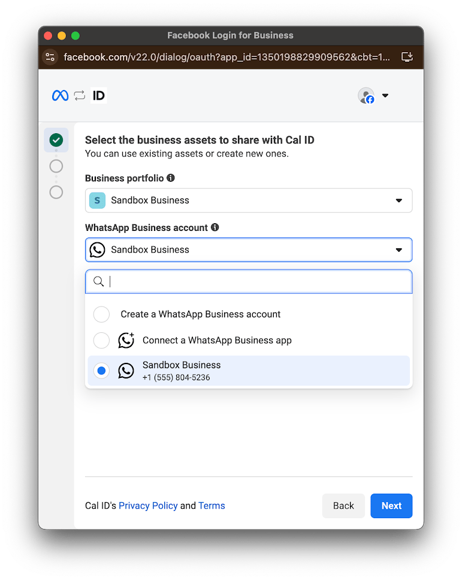Viewport: 462px width, 580px height.
Task: Select the third step circle indicator
Action: 56,192
